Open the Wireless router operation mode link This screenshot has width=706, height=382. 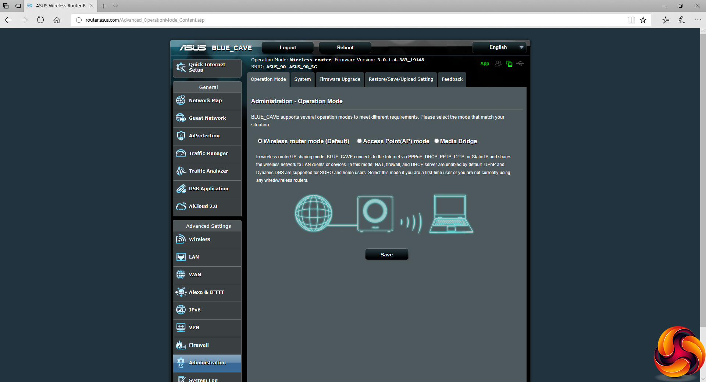point(310,60)
